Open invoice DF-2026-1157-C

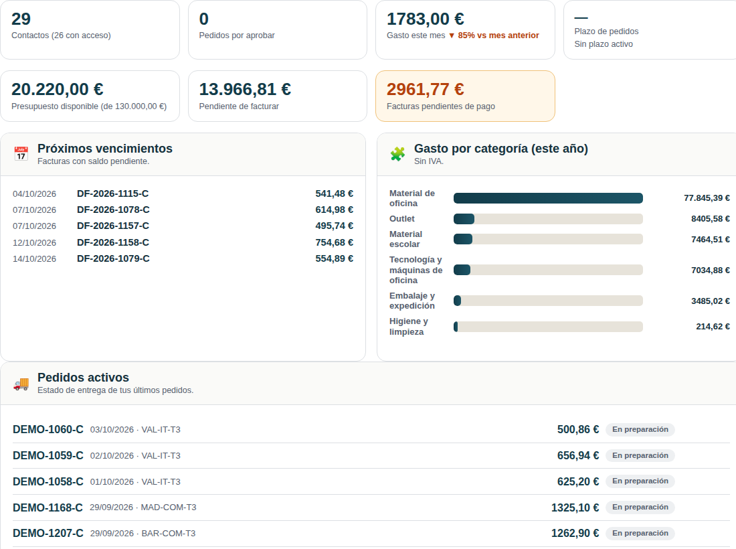112,226
